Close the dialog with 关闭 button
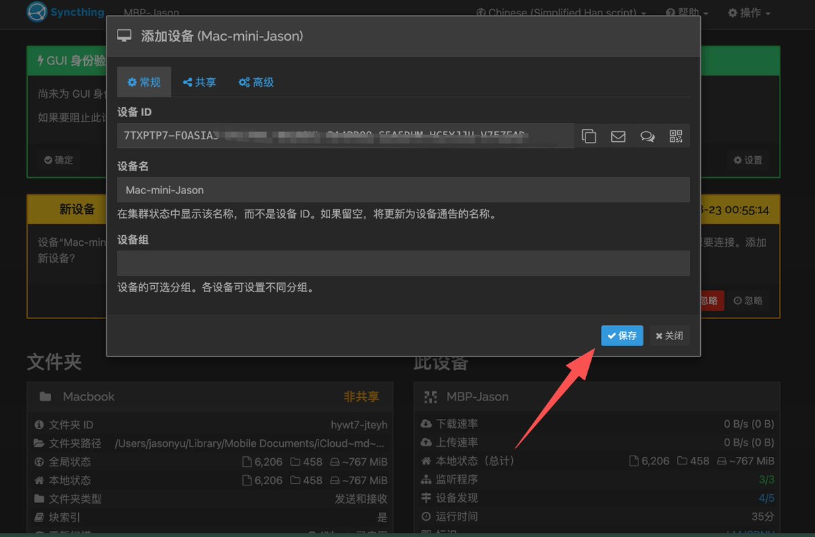This screenshot has height=537, width=815. pyautogui.click(x=669, y=335)
